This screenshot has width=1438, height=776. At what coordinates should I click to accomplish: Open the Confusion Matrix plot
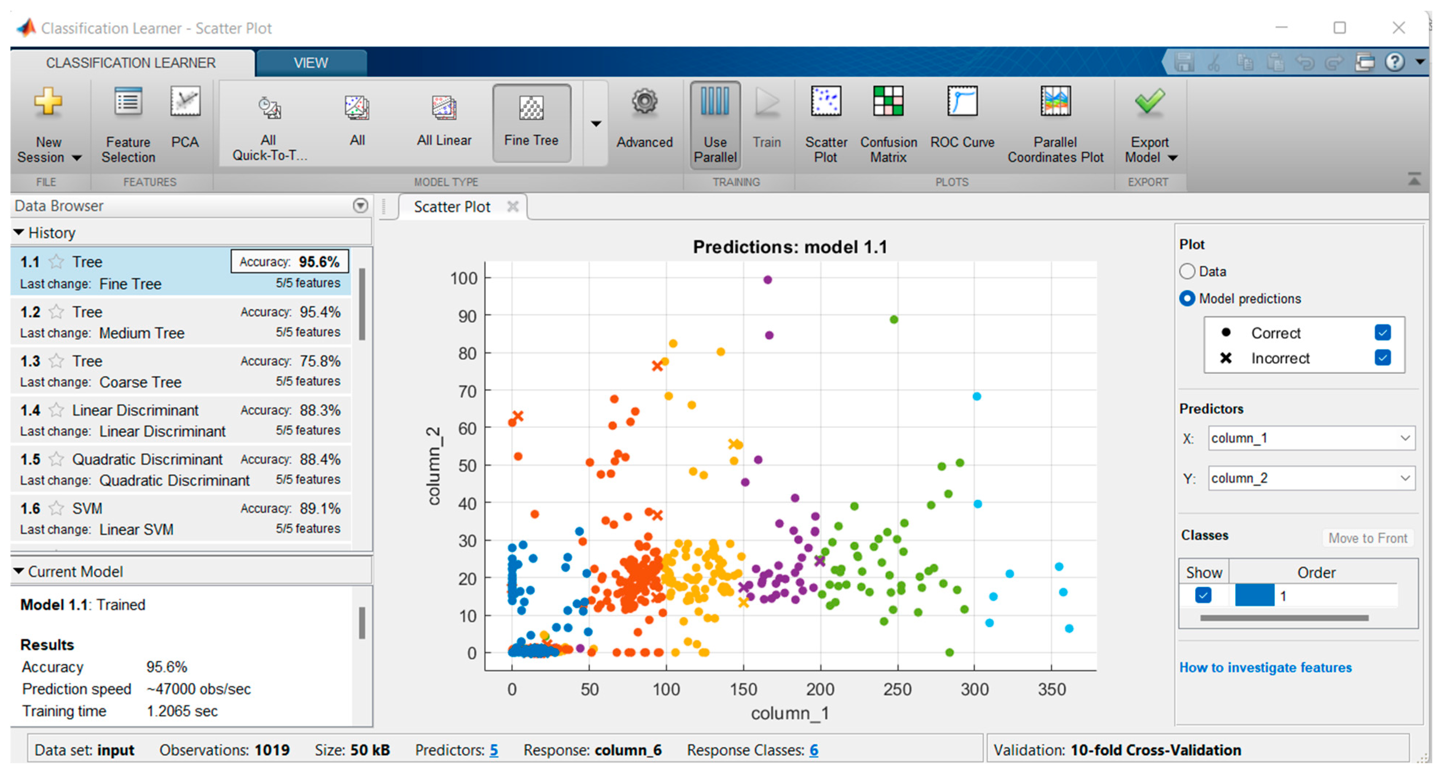coord(888,124)
